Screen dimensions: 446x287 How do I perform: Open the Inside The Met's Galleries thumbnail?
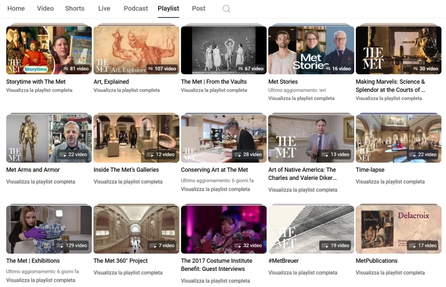(136, 138)
